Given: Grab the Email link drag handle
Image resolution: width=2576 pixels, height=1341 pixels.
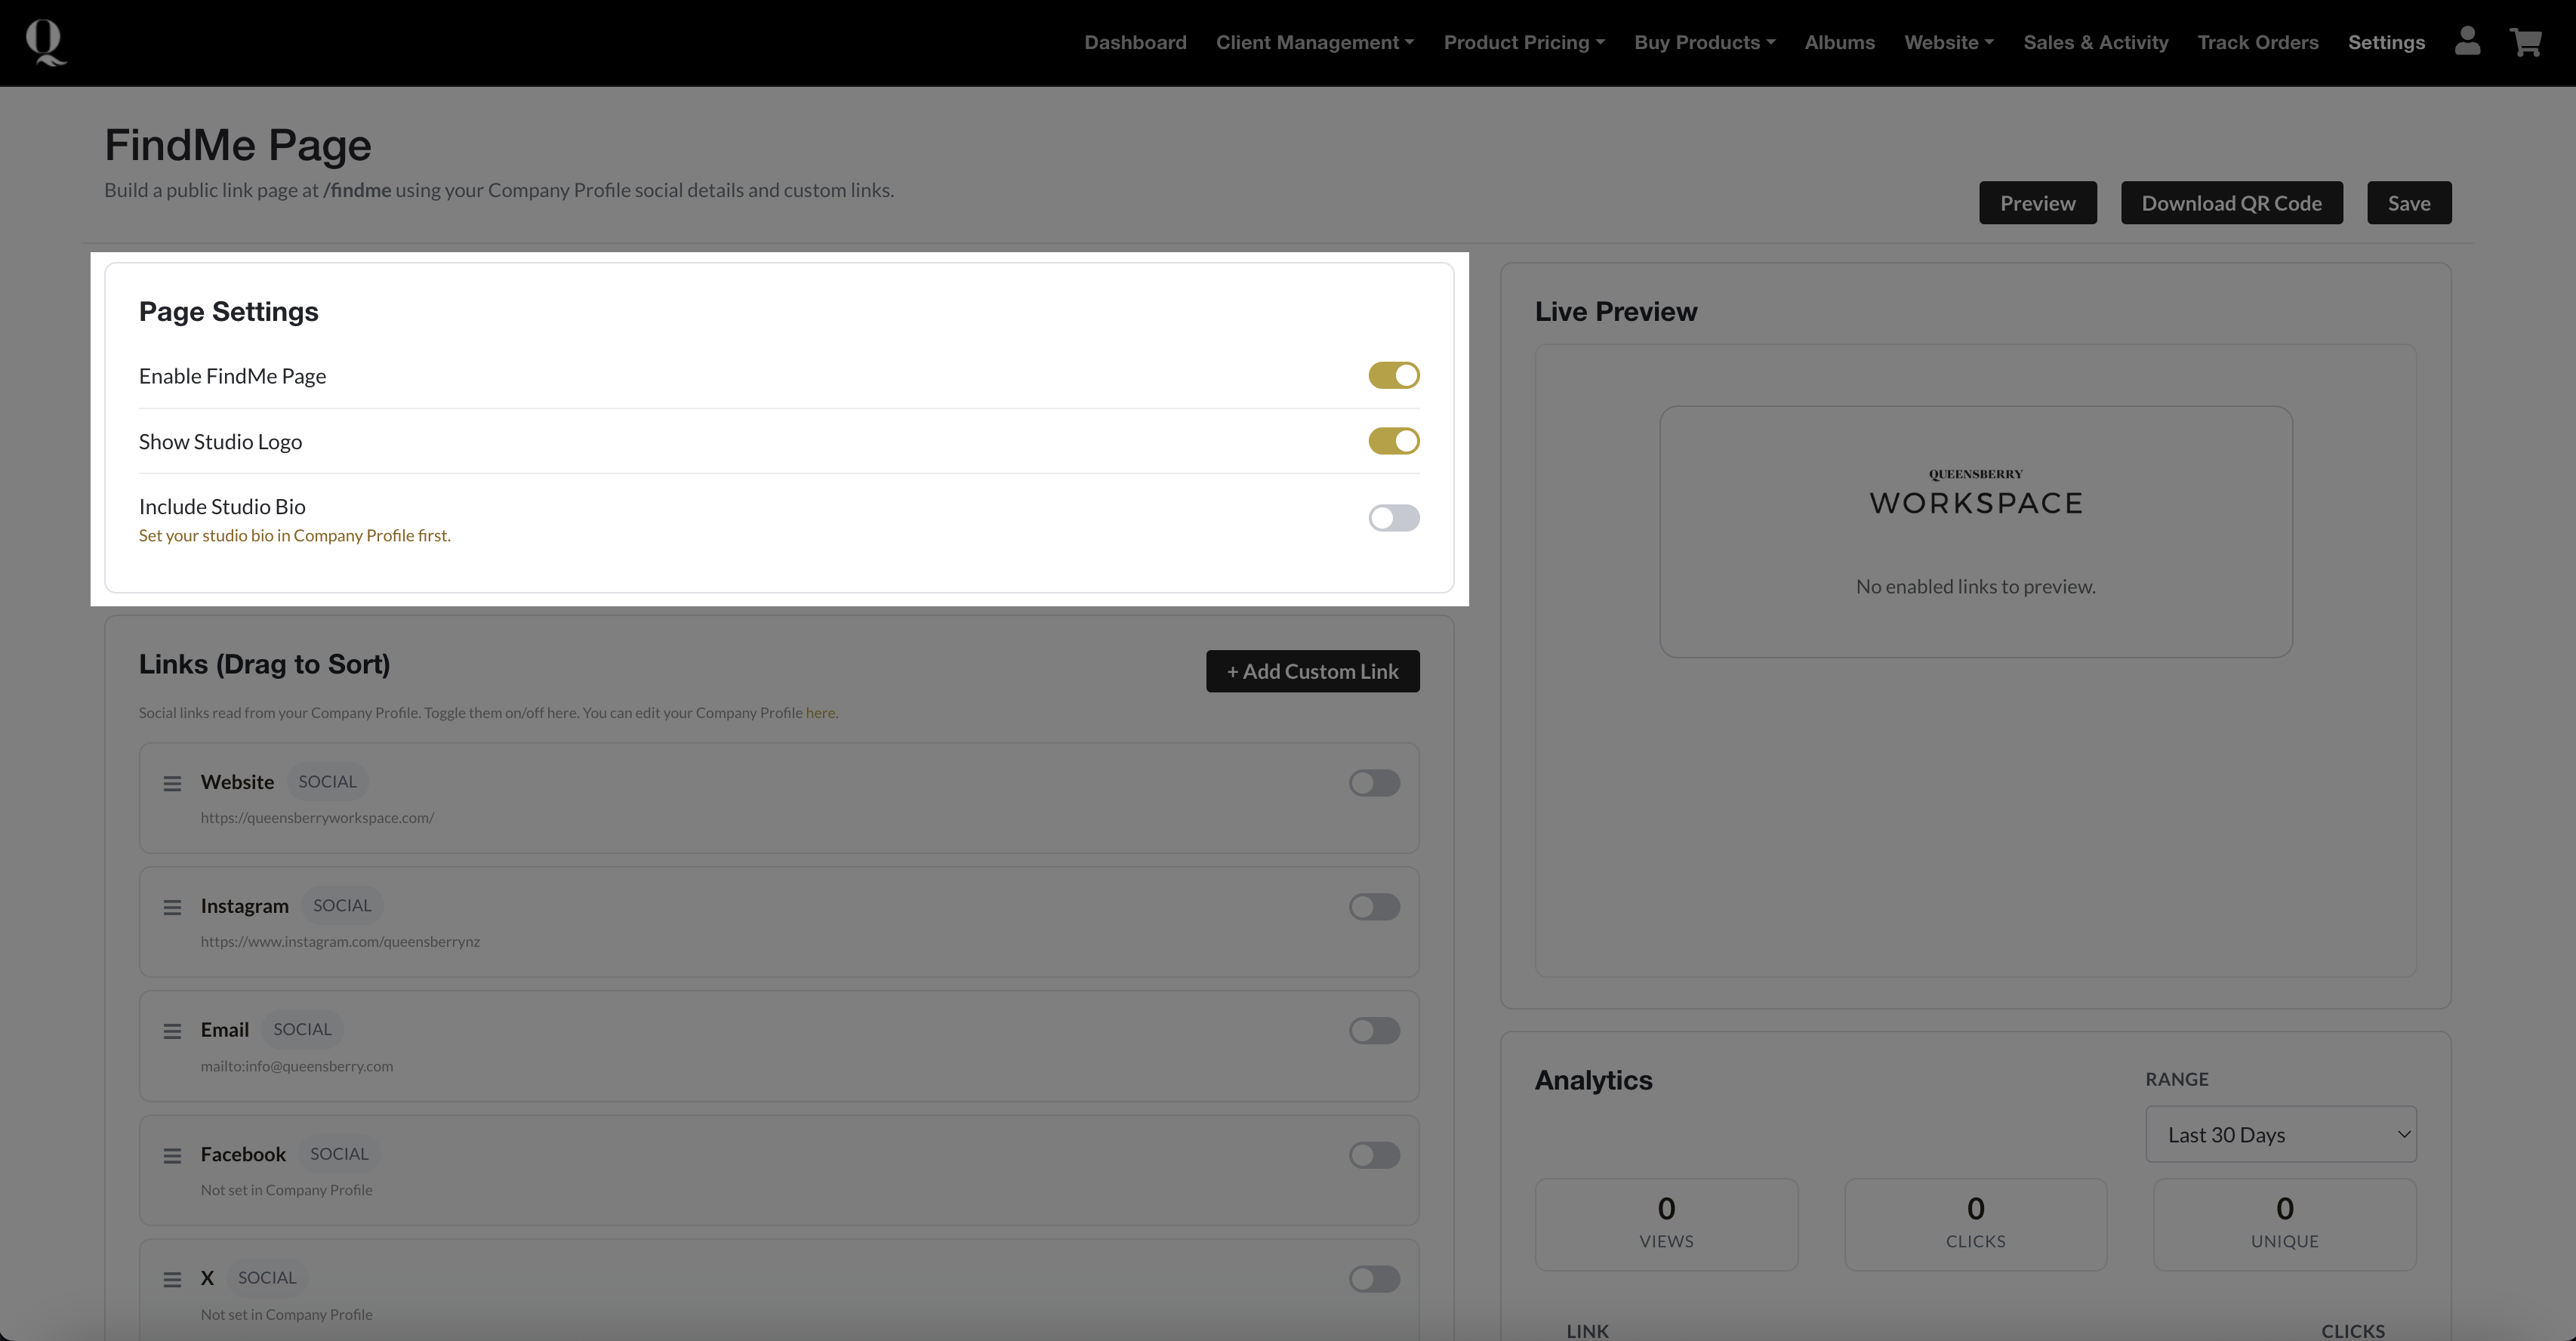Looking at the screenshot, I should click(172, 1031).
